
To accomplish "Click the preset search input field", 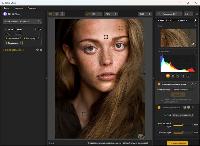I will coord(20,21).
